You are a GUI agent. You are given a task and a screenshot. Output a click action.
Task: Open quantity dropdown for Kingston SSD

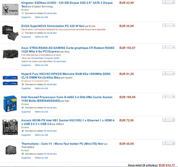coord(169,2)
